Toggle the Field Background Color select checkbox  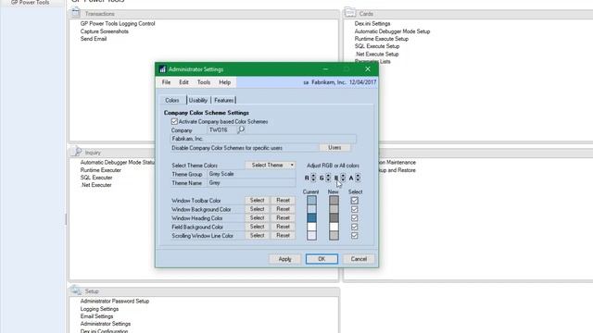pos(354,227)
